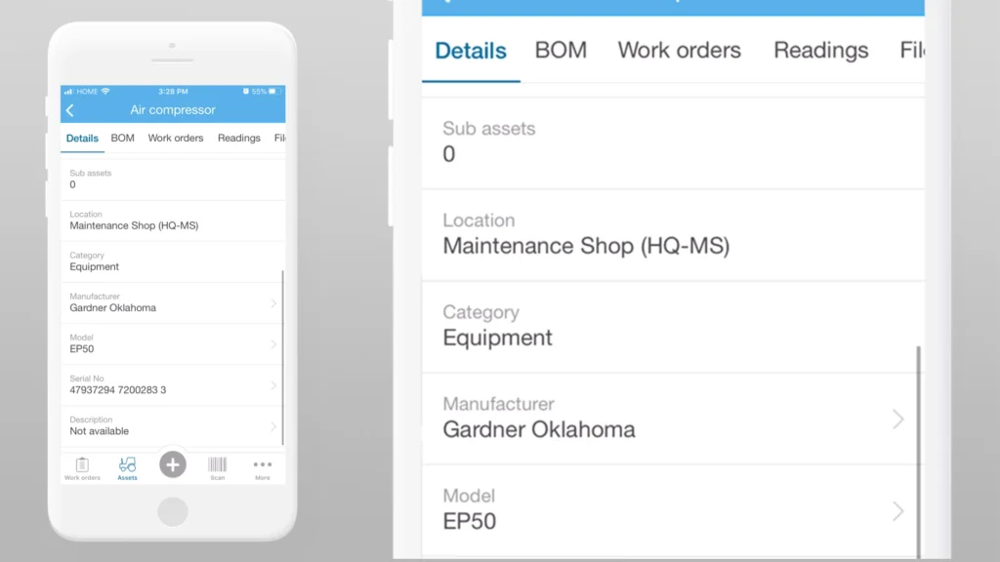The image size is (1000, 562).
Task: Expand Model chevron in the enlarged view
Action: click(898, 511)
